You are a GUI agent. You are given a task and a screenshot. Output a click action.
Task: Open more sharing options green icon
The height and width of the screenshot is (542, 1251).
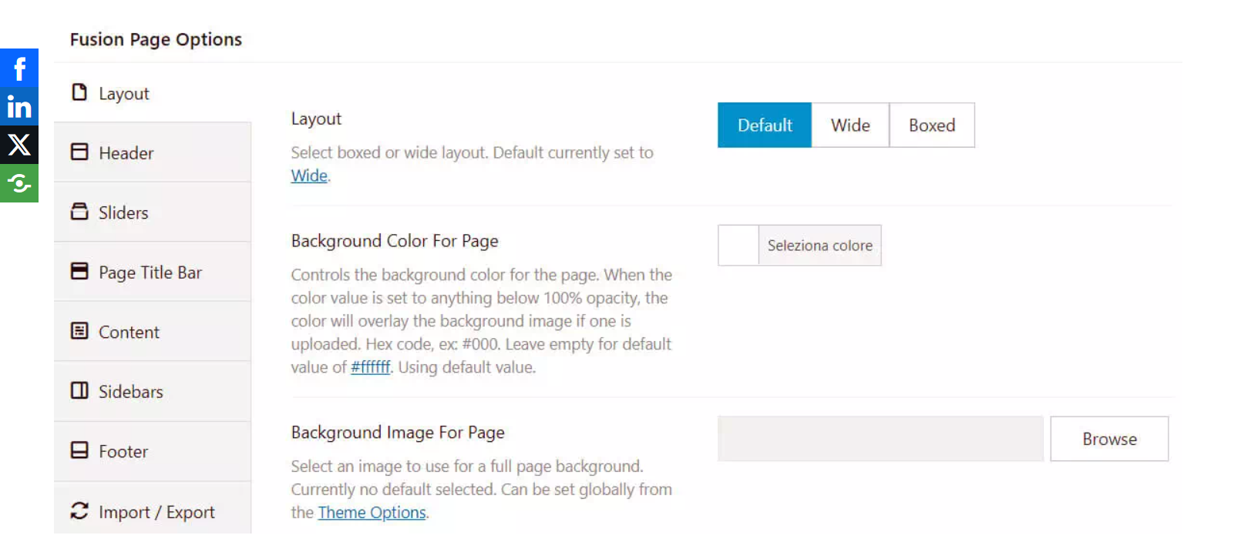point(19,183)
